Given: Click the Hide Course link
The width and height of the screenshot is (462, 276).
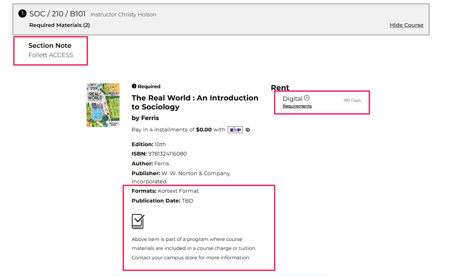Looking at the screenshot, I should (x=406, y=25).
